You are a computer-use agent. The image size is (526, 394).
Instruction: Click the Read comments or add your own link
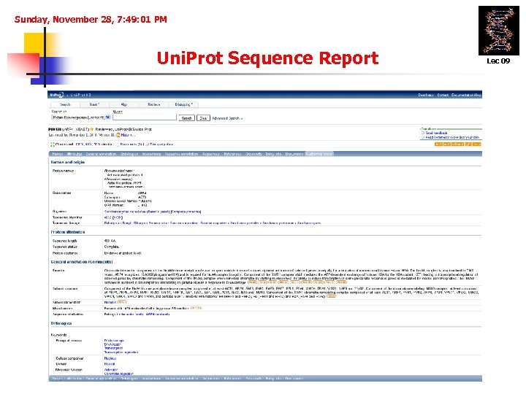pos(452,137)
